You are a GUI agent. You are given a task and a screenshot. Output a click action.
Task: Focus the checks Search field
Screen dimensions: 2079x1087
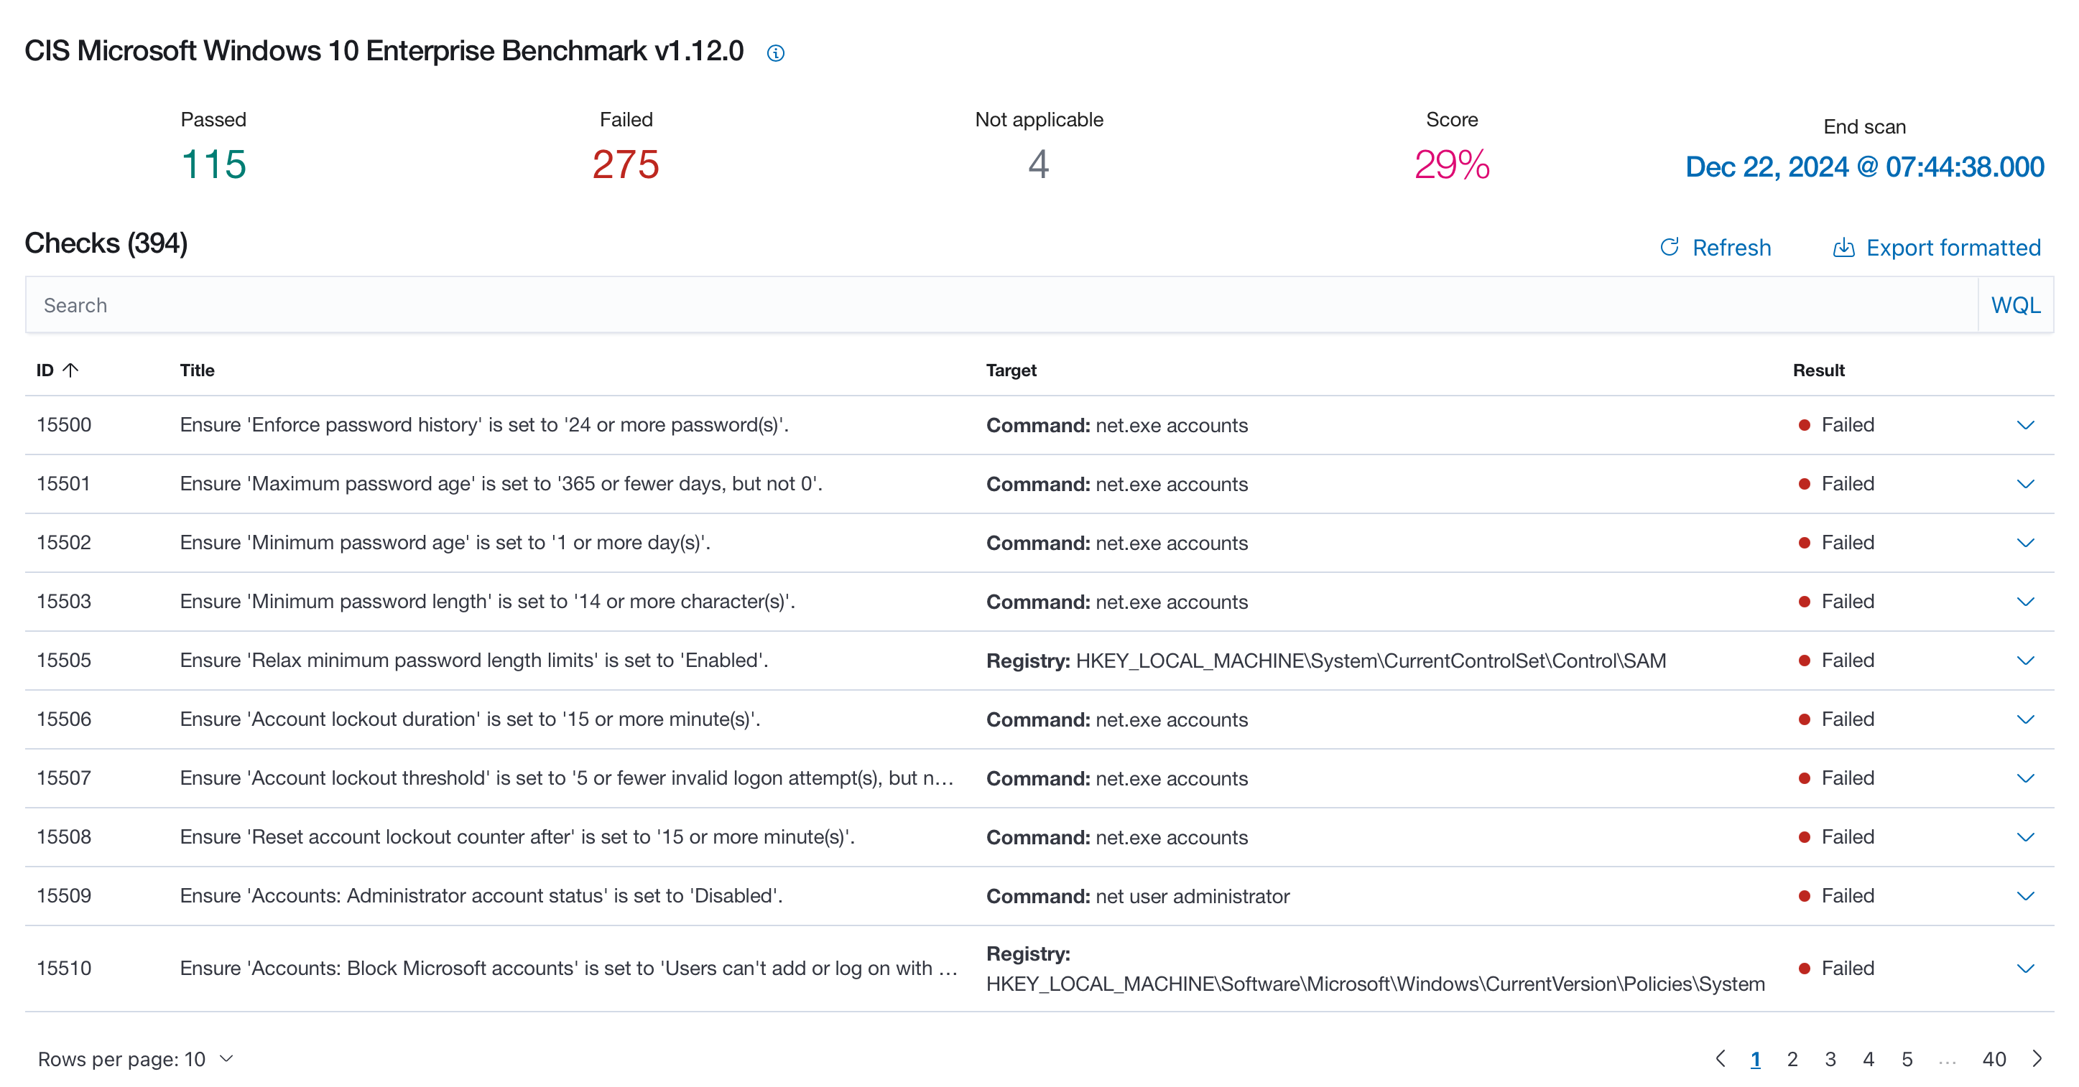point(1001,305)
